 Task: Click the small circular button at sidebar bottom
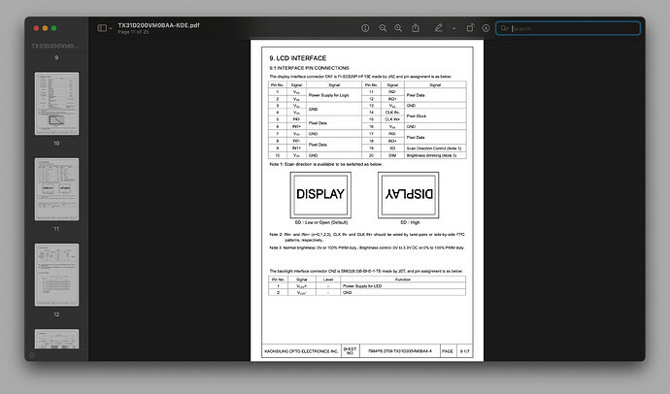(32, 355)
